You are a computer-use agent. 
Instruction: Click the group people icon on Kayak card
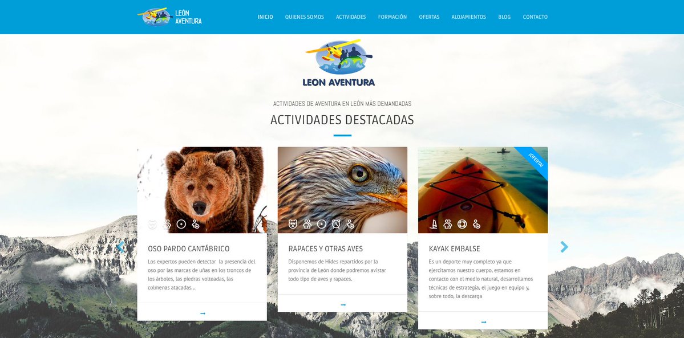448,224
